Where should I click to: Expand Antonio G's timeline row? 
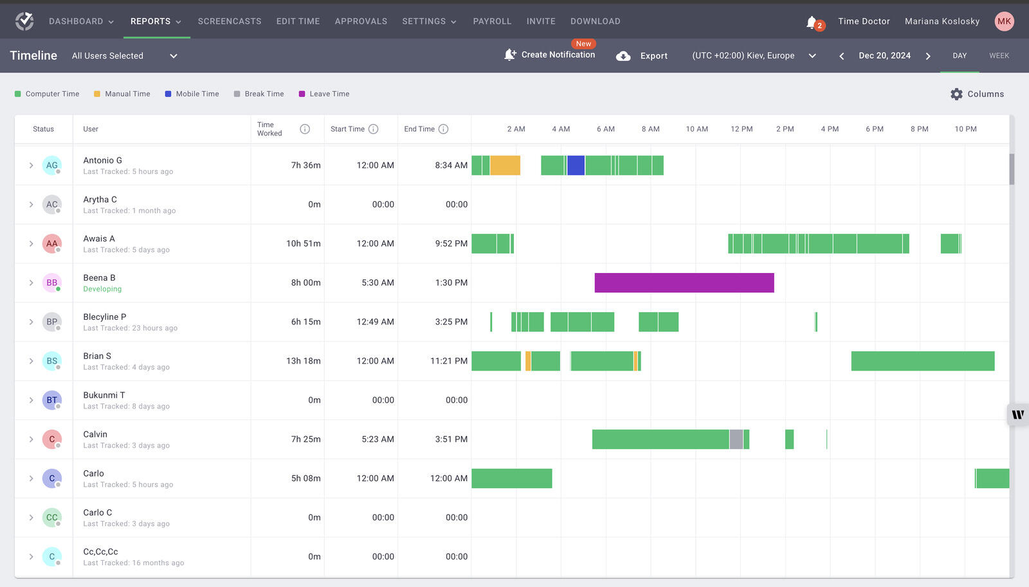coord(30,165)
